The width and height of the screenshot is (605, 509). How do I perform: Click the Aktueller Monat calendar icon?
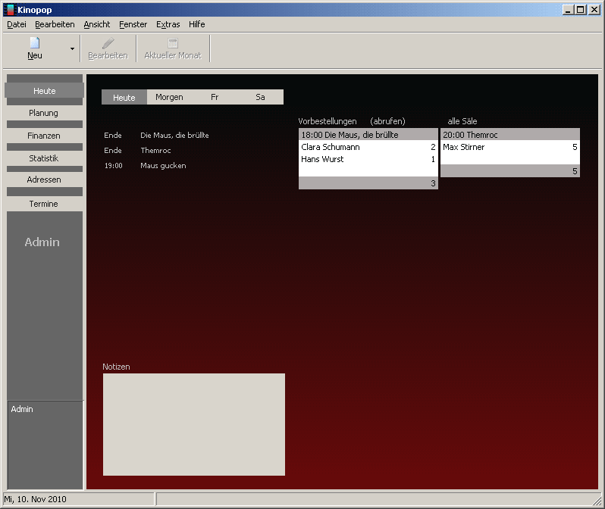point(173,43)
